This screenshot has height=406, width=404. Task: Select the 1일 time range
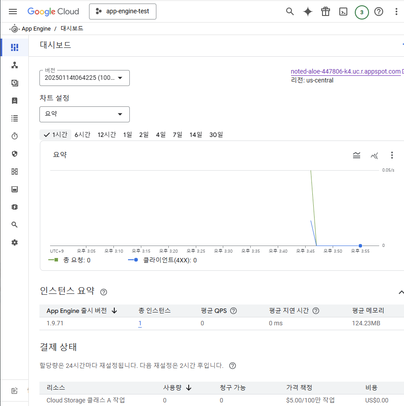[128, 135]
